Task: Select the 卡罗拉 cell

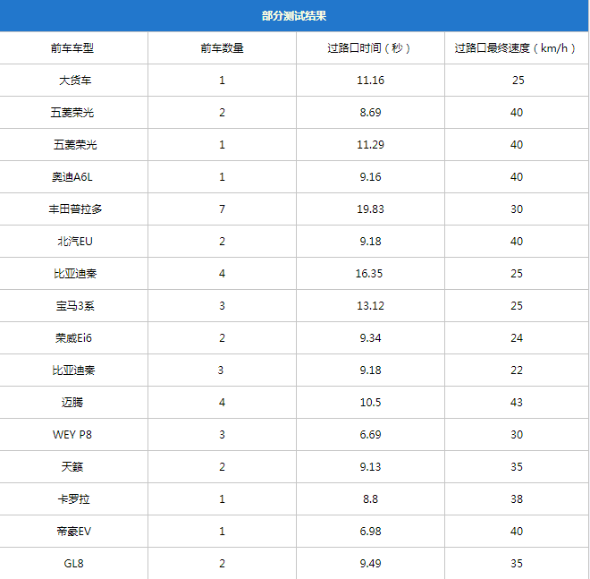Action: (x=73, y=499)
